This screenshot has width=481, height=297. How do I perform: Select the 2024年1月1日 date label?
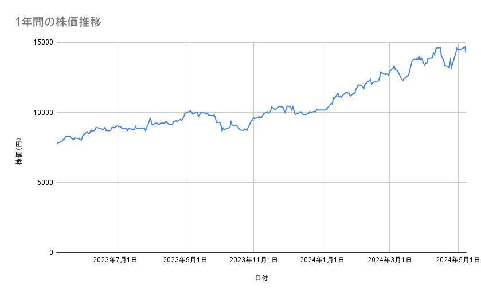(x=321, y=260)
